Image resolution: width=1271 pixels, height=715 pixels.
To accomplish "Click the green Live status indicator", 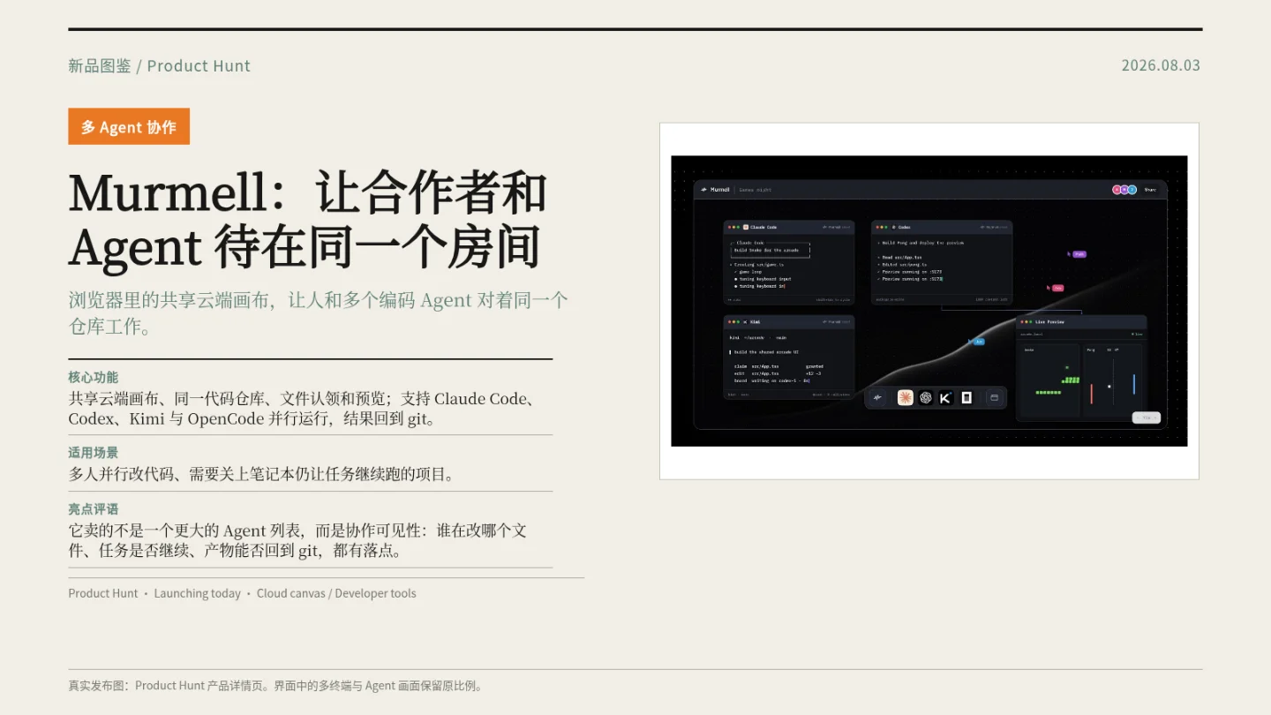I will 1137,335.
